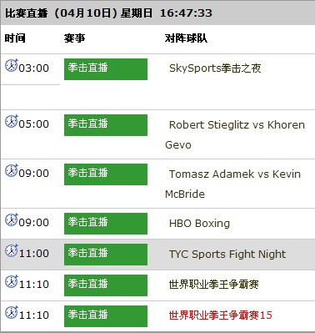Click the clock icon next to Tomasz Adamek row
Viewport: 315px width, 333px height.
click(12, 170)
